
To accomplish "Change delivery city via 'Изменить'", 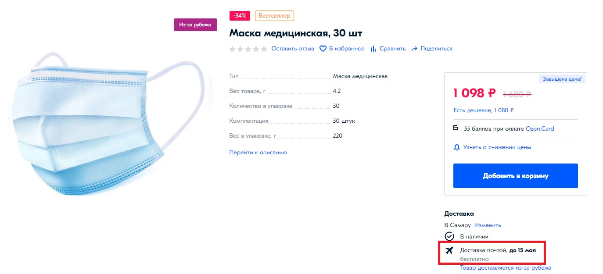I will click(488, 225).
